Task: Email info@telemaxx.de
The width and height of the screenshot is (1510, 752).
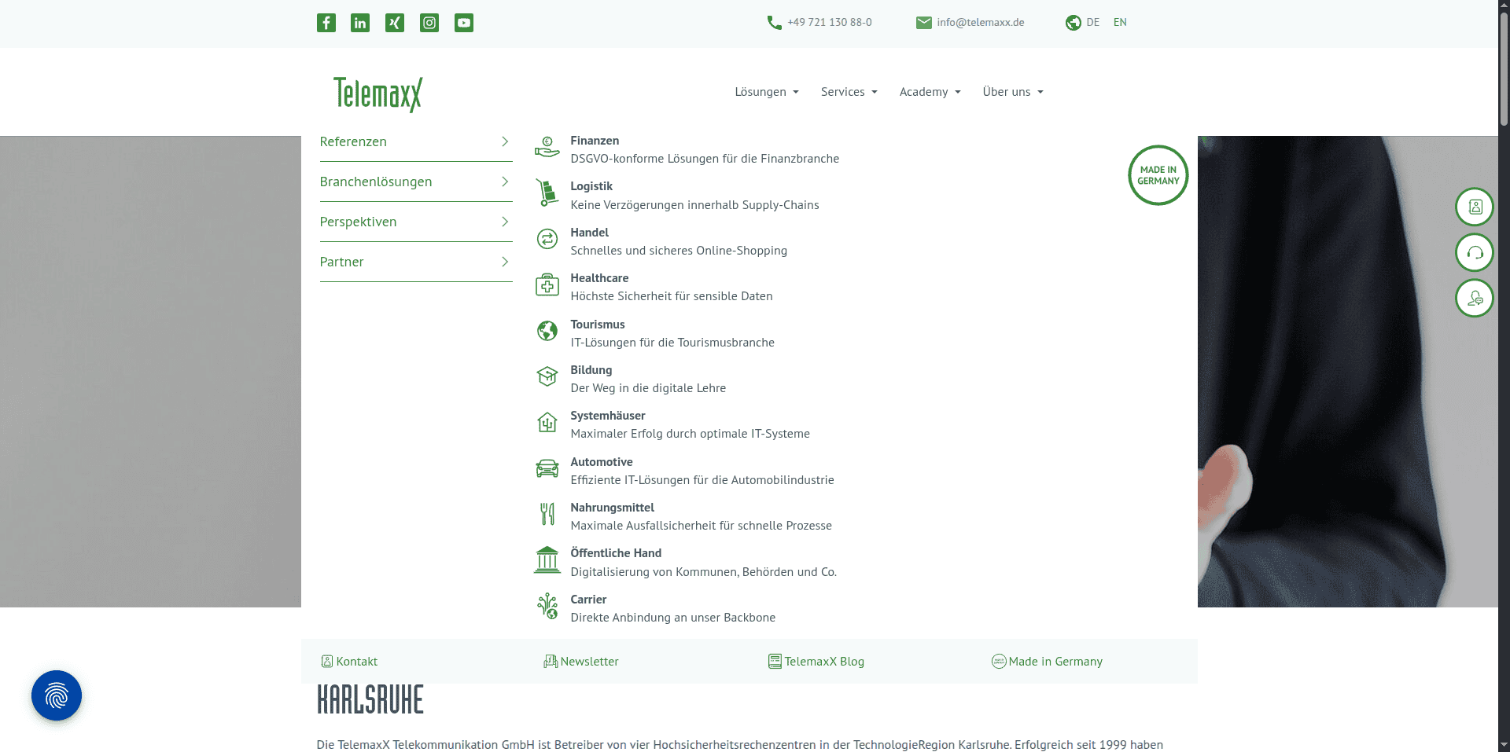Action: 981,23
